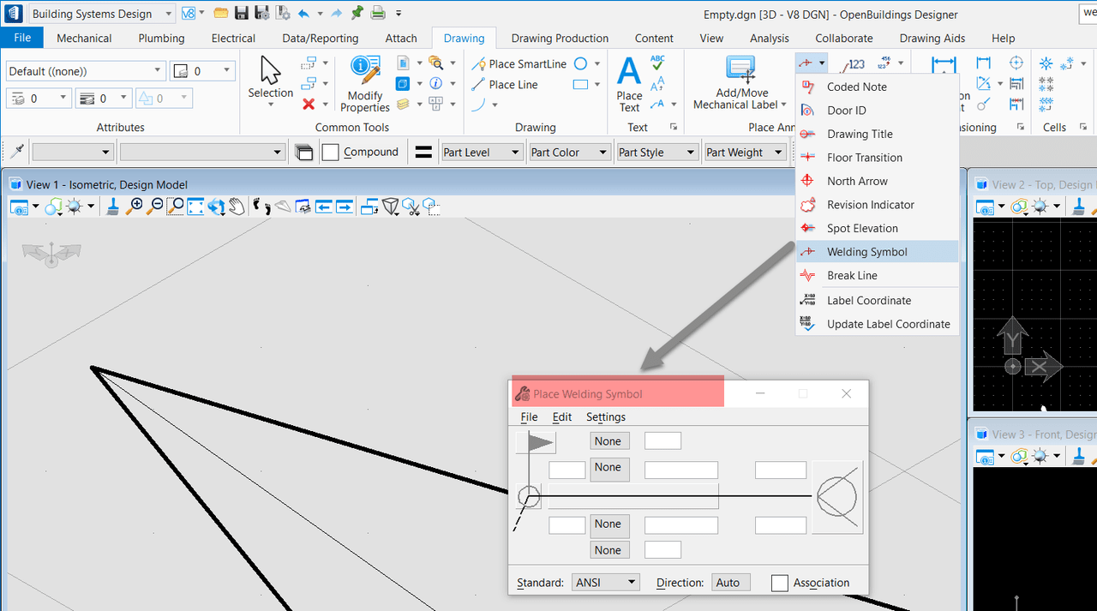The width and height of the screenshot is (1097, 611).
Task: Expand the Add/Move Mechanical Label dropdown arrow
Action: coord(784,105)
